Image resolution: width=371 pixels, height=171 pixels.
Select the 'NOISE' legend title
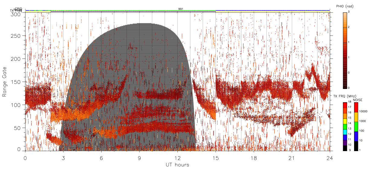pyautogui.click(x=358, y=100)
